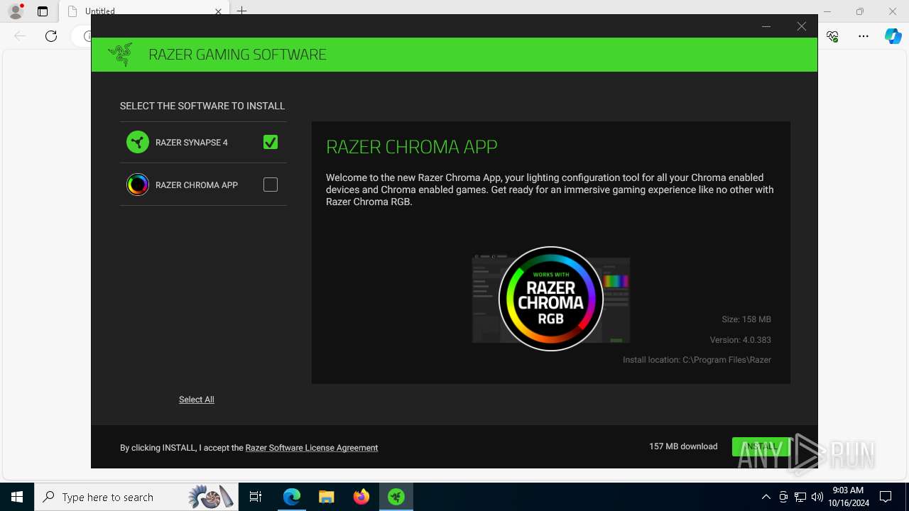
Task: Click the green INSTALL button
Action: click(x=761, y=446)
